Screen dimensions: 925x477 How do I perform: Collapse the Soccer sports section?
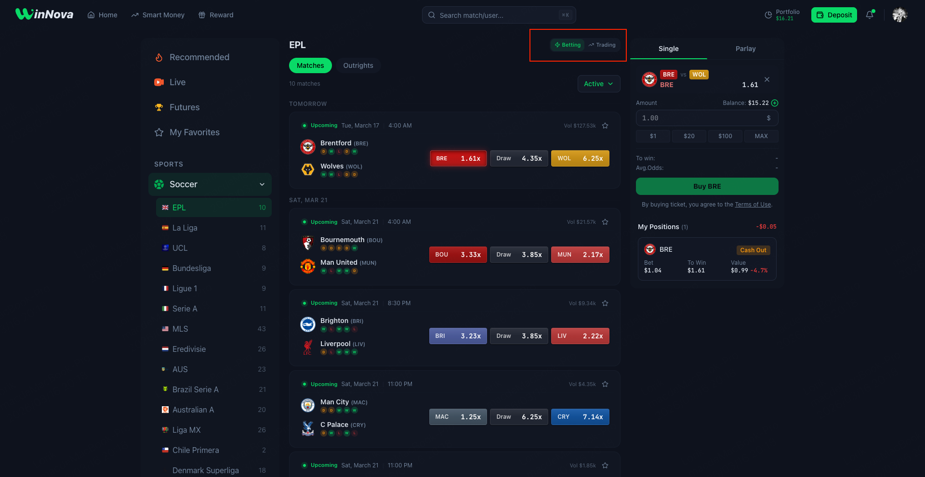coord(262,184)
